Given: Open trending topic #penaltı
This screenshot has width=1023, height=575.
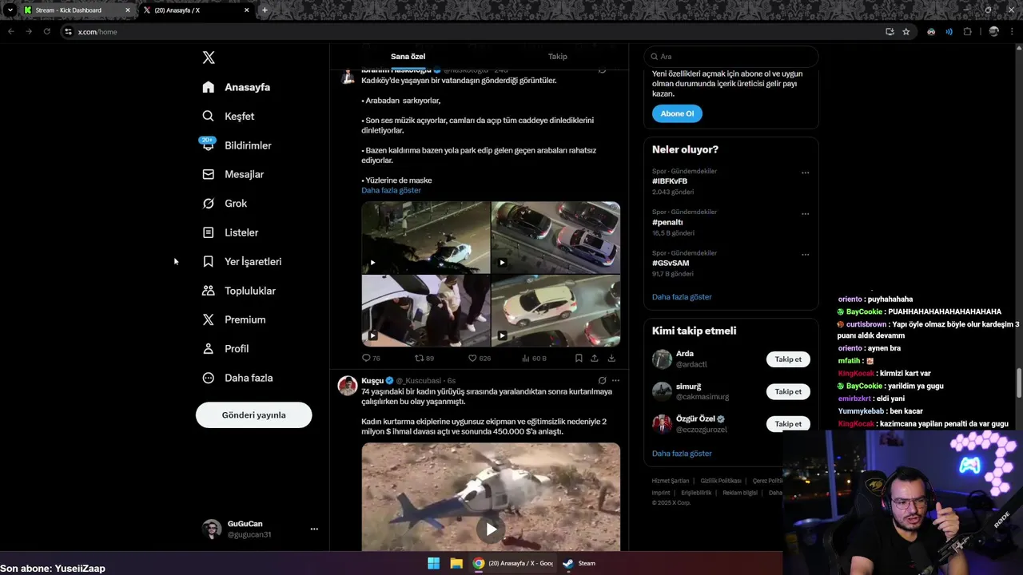Looking at the screenshot, I should 667,222.
